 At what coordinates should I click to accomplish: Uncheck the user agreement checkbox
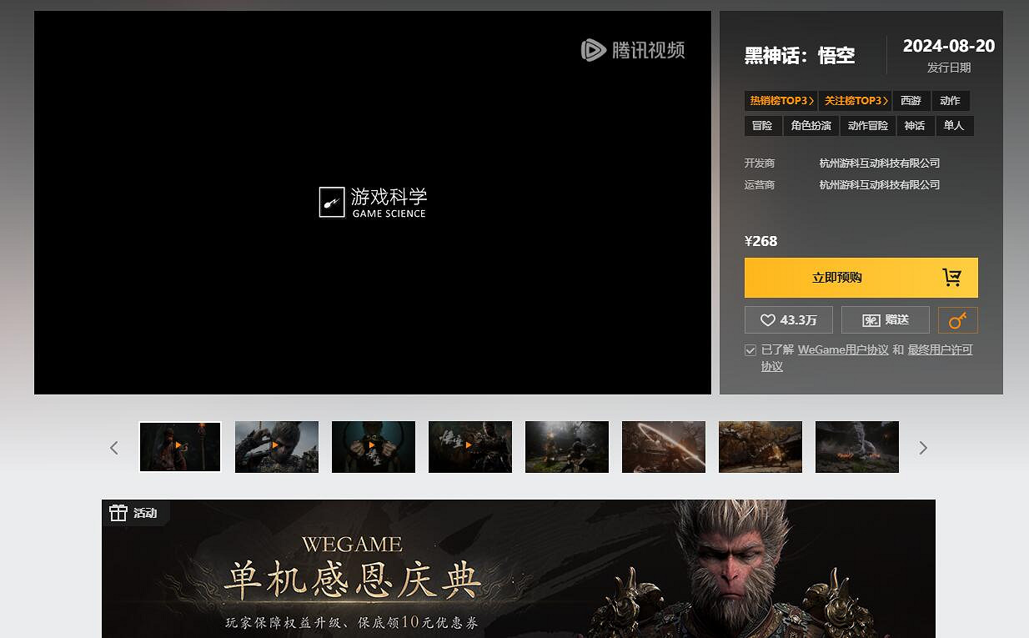pyautogui.click(x=750, y=349)
